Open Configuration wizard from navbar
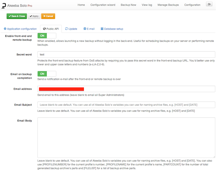The height and width of the screenshot is (172, 216). click(x=103, y=5)
